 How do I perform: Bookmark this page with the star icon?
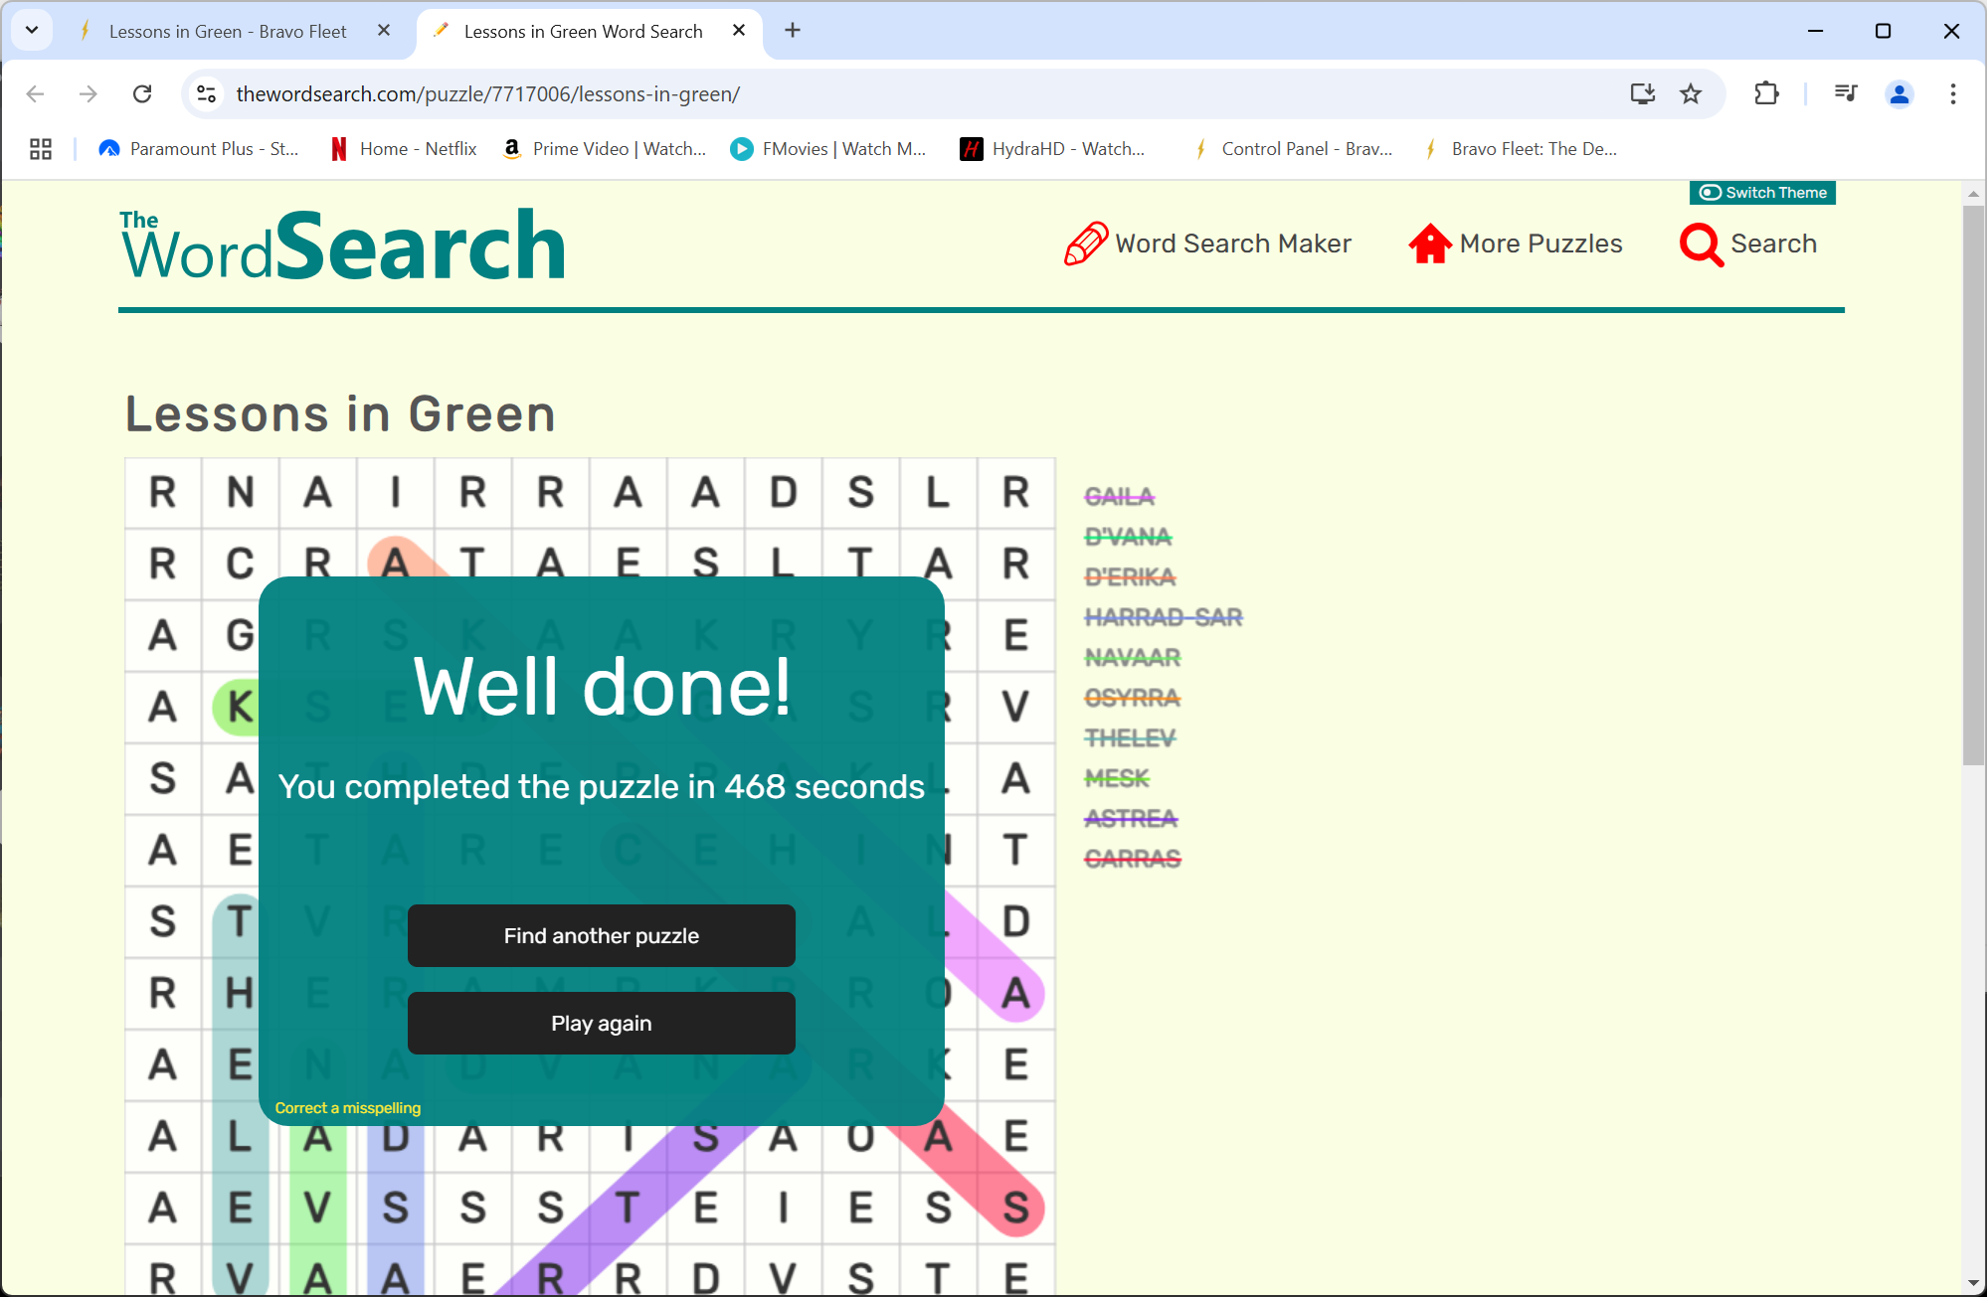[1691, 93]
